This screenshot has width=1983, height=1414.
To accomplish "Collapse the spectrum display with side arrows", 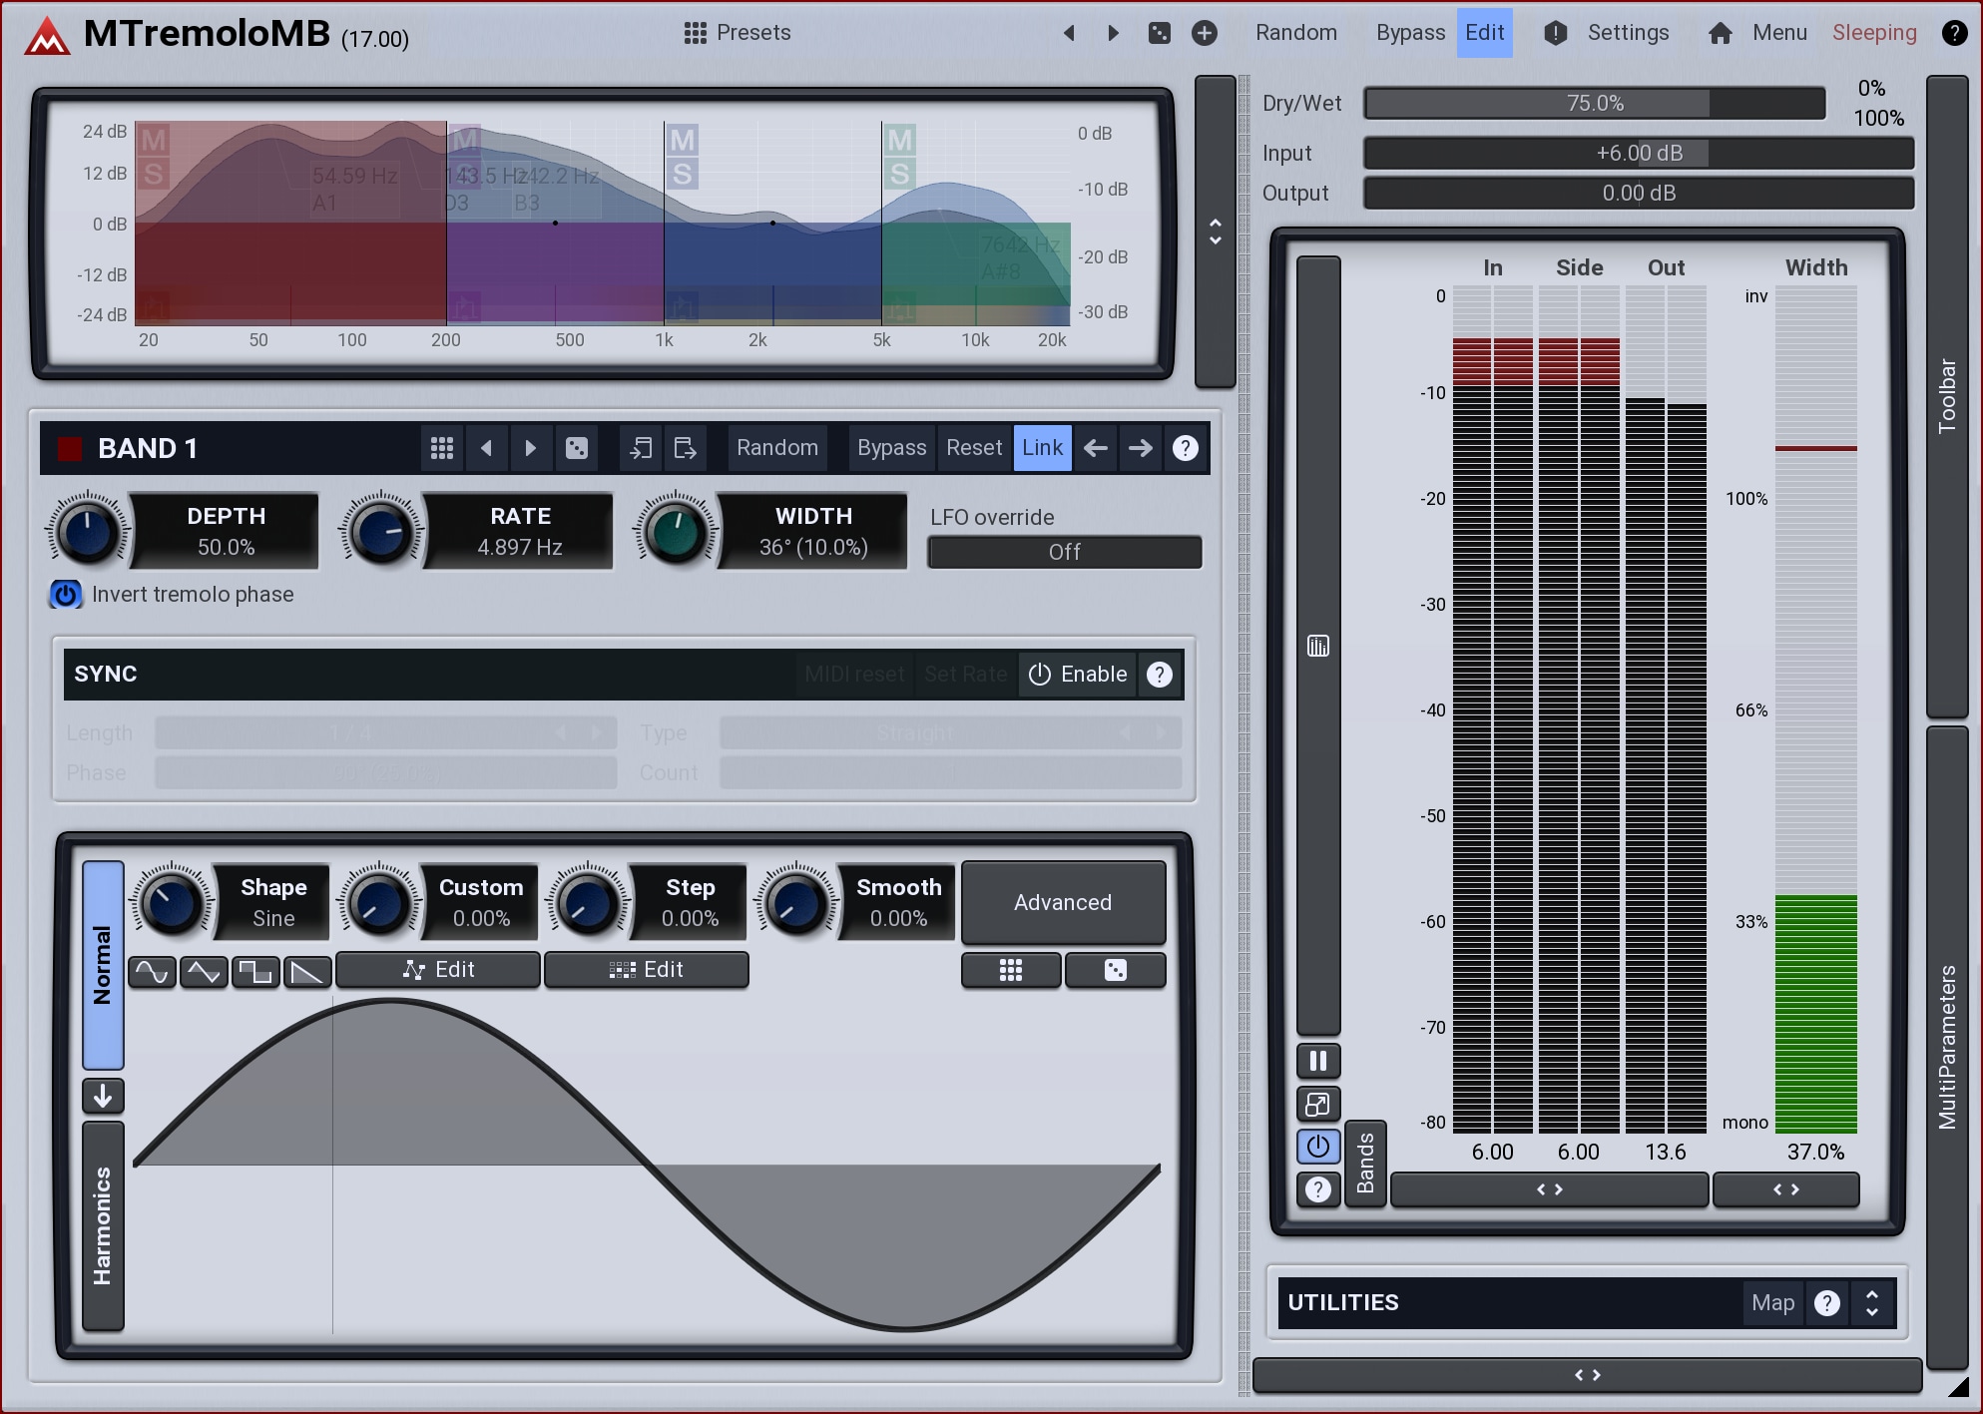I will (1215, 232).
